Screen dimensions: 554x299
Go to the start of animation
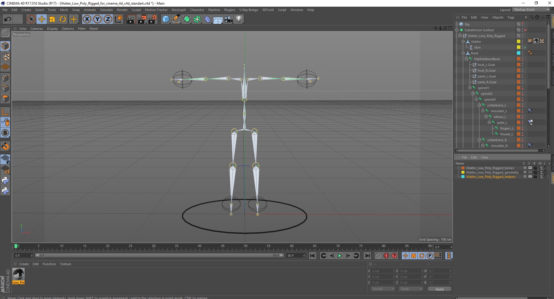312,256
